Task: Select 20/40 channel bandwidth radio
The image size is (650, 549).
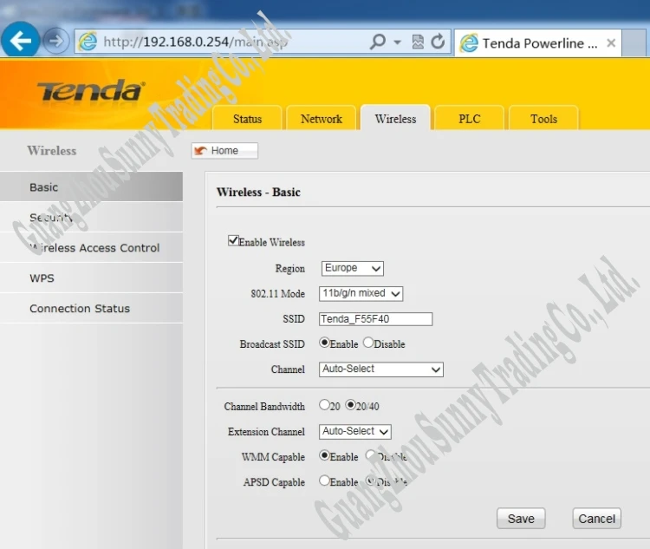Action: 350,405
